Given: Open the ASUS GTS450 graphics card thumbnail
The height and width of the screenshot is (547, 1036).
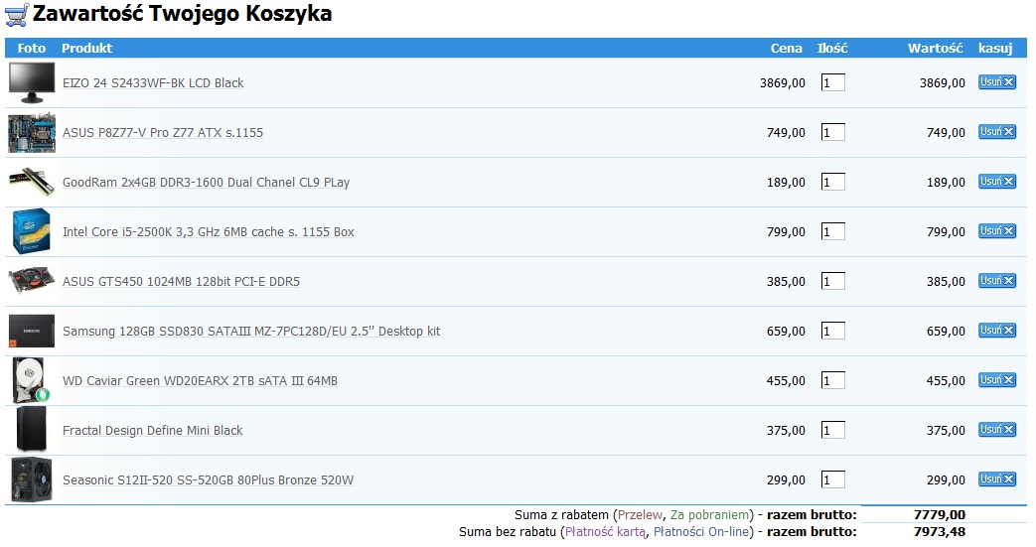Looking at the screenshot, I should pos(32,280).
